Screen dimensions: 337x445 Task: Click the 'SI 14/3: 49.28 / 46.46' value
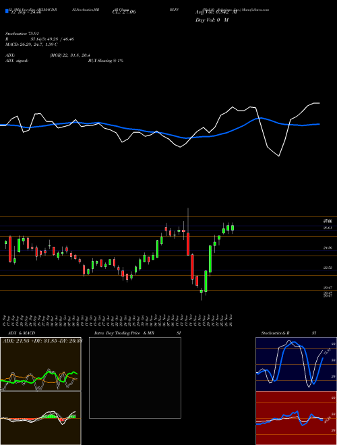53,39
